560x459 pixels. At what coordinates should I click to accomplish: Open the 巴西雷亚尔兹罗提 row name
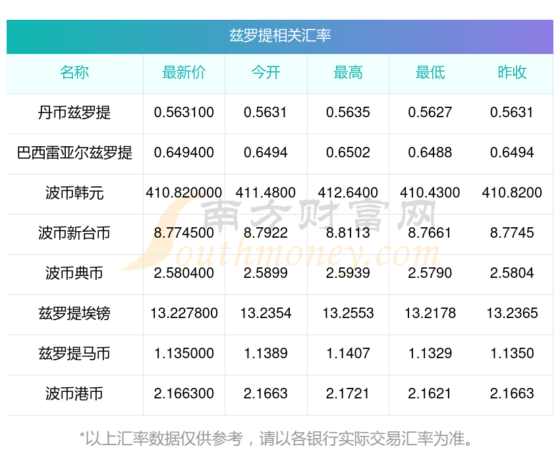pos(74,153)
